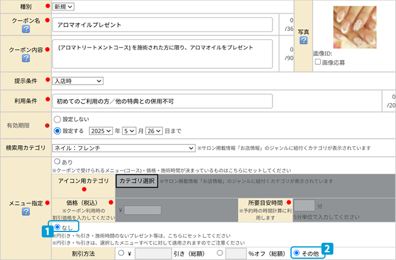Choose the あり menu designation option
Viewport: 396px width, 260px height.
coord(57,161)
